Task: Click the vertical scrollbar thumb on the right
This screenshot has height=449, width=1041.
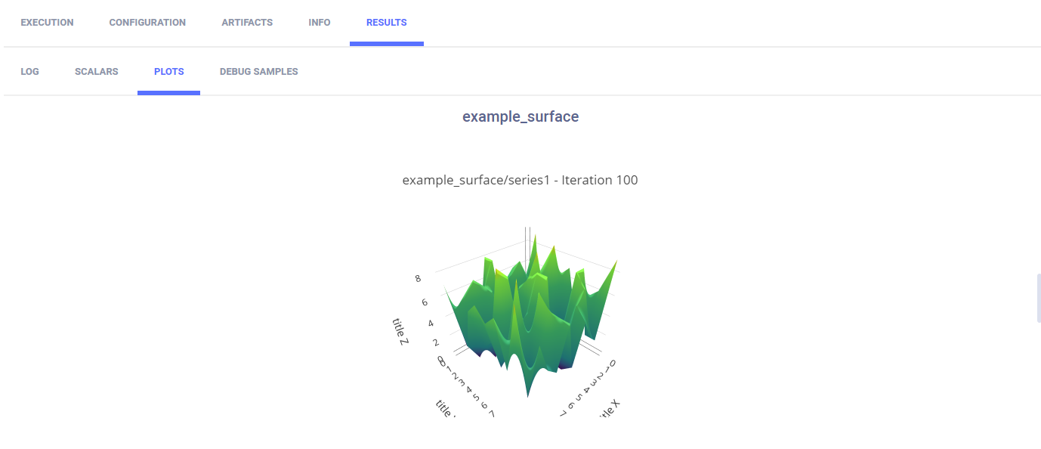Action: point(1039,298)
